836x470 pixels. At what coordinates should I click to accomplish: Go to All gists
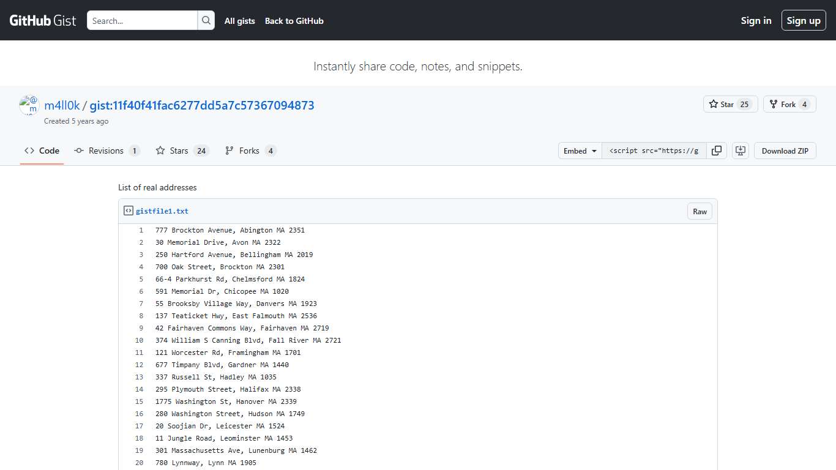pyautogui.click(x=239, y=21)
